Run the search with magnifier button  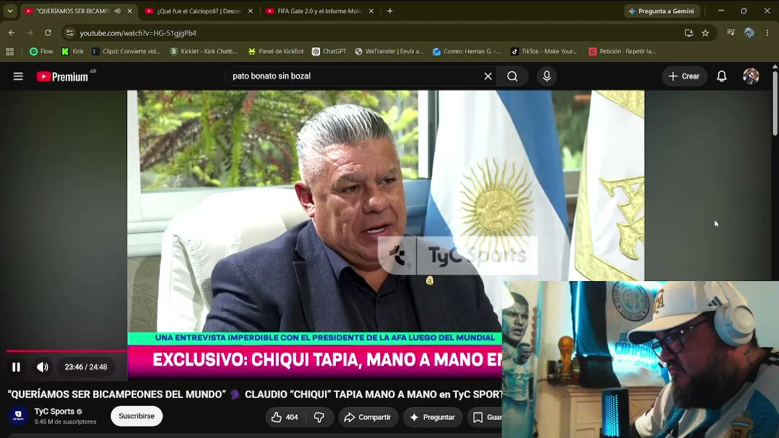(512, 76)
